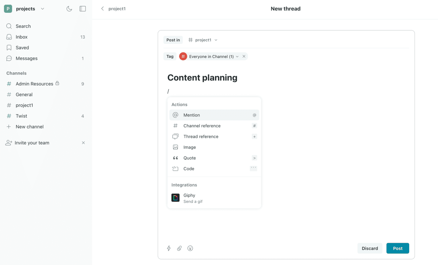Click the Quote double-quotes icon
438x265 pixels.
click(176, 158)
